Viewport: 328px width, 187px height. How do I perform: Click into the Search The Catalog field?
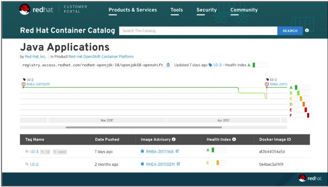pyautogui.click(x=198, y=31)
